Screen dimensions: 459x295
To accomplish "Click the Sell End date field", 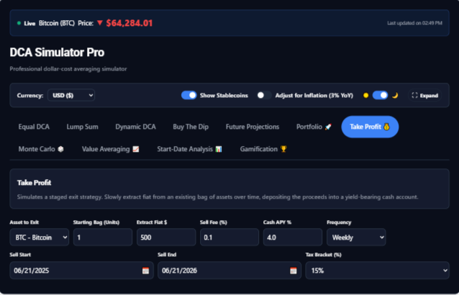I will click(x=229, y=271).
